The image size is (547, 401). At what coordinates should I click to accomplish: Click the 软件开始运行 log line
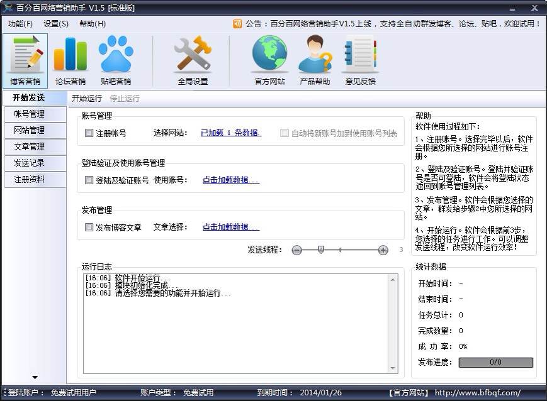pos(128,278)
